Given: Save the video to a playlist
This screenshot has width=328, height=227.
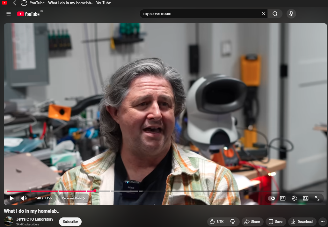Looking at the screenshot, I should click(x=276, y=222).
